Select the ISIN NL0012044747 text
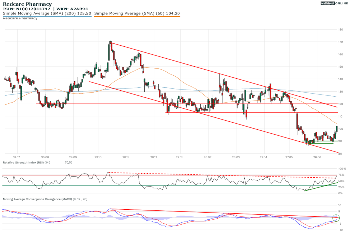Screen dimensions: 350x232 [27, 9]
